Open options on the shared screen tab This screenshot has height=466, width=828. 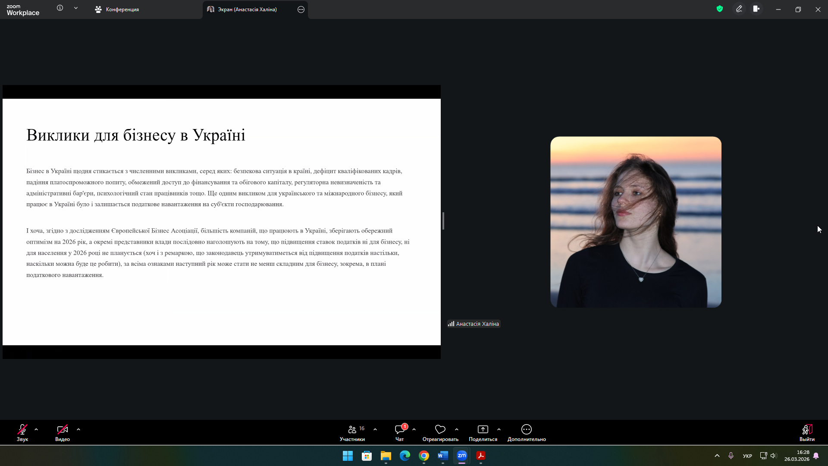(x=301, y=9)
